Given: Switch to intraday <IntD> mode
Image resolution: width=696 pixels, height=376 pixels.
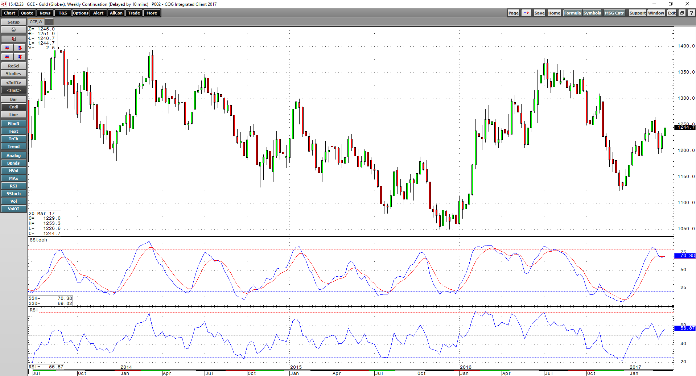Looking at the screenshot, I should click(13, 83).
